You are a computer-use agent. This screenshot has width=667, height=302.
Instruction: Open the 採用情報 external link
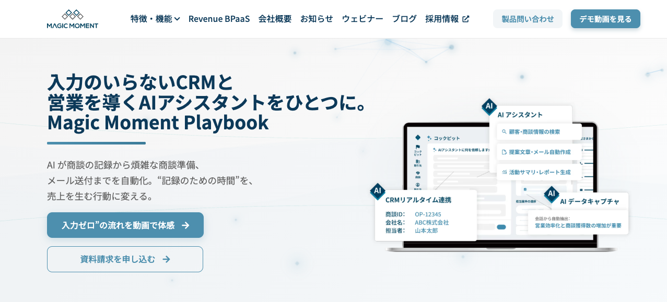click(x=447, y=19)
